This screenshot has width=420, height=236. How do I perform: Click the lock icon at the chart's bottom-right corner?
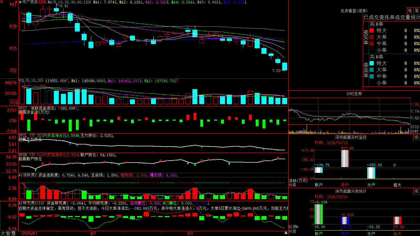286,233
